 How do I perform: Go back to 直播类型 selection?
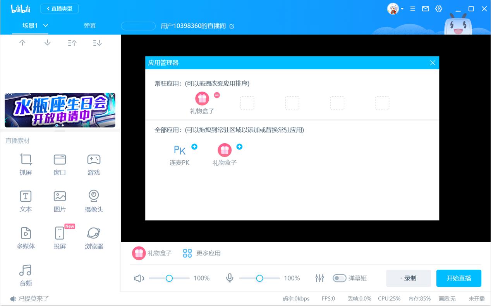click(x=60, y=8)
